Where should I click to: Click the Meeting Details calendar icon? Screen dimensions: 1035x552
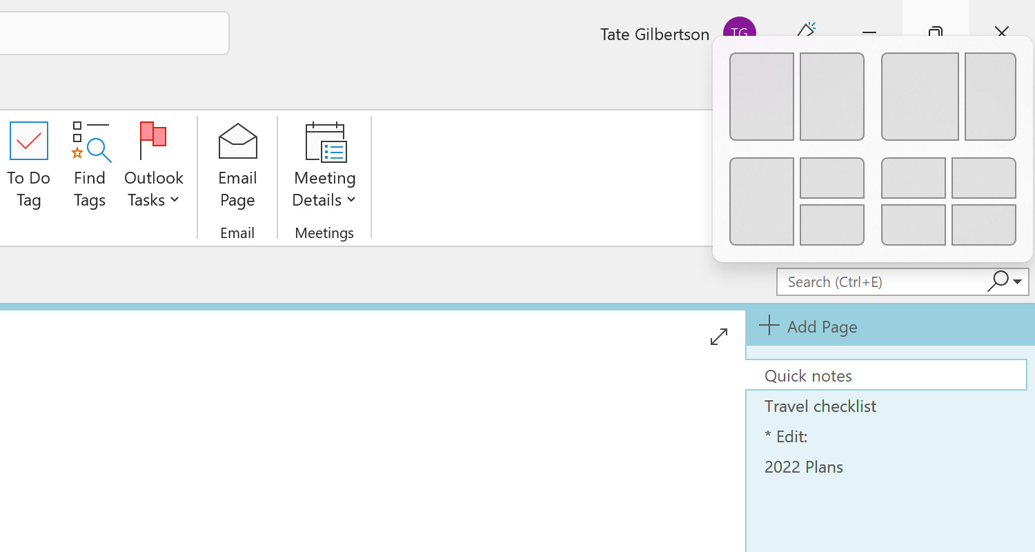(x=324, y=141)
